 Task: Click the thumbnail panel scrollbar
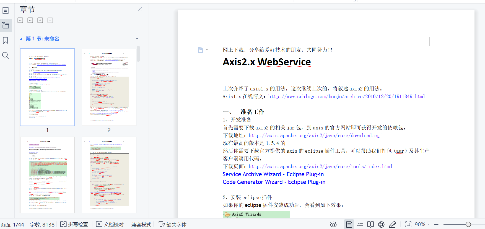[x=138, y=54]
